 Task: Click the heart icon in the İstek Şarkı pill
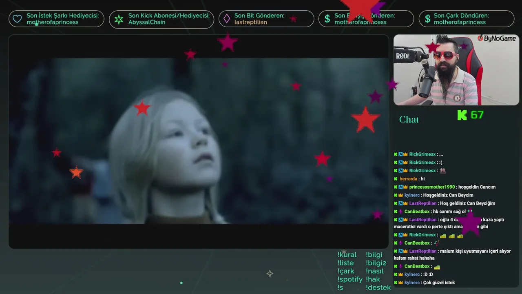(17, 19)
